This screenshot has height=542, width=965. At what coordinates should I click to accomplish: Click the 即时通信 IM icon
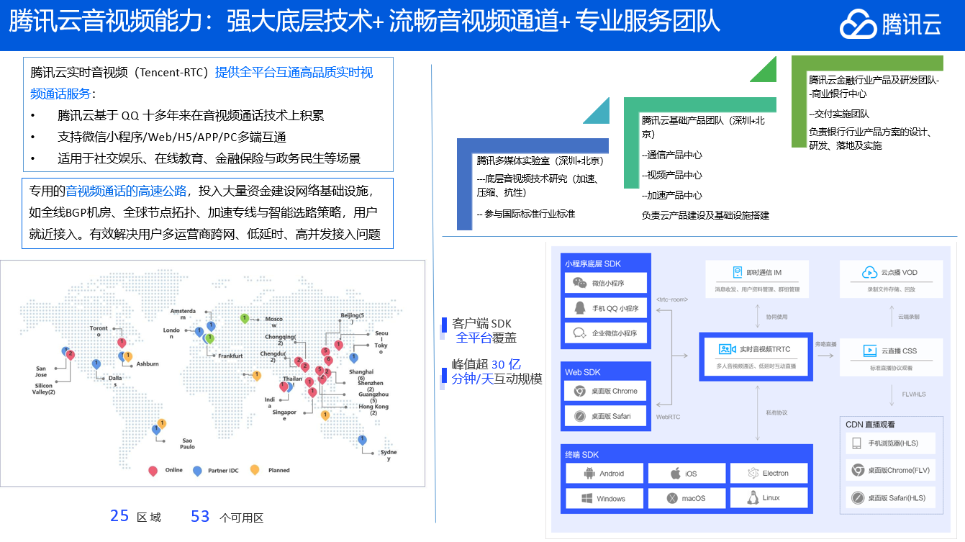[737, 272]
